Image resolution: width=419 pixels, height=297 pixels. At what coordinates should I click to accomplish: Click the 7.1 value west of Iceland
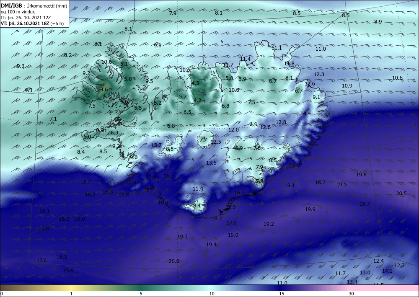(53, 119)
